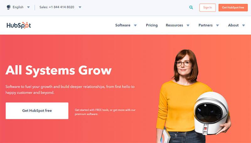Expand the English language dropdown arrow
This screenshot has height=143, width=251.
click(x=28, y=7)
